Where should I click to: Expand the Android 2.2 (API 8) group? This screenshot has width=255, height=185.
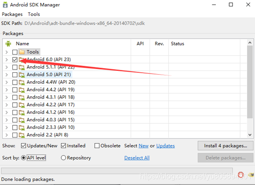point(6,135)
